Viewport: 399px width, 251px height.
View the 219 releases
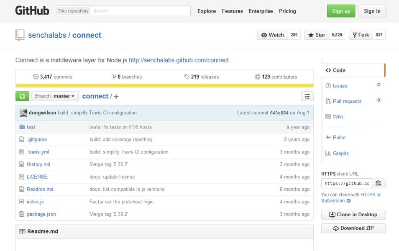pyautogui.click(x=202, y=77)
